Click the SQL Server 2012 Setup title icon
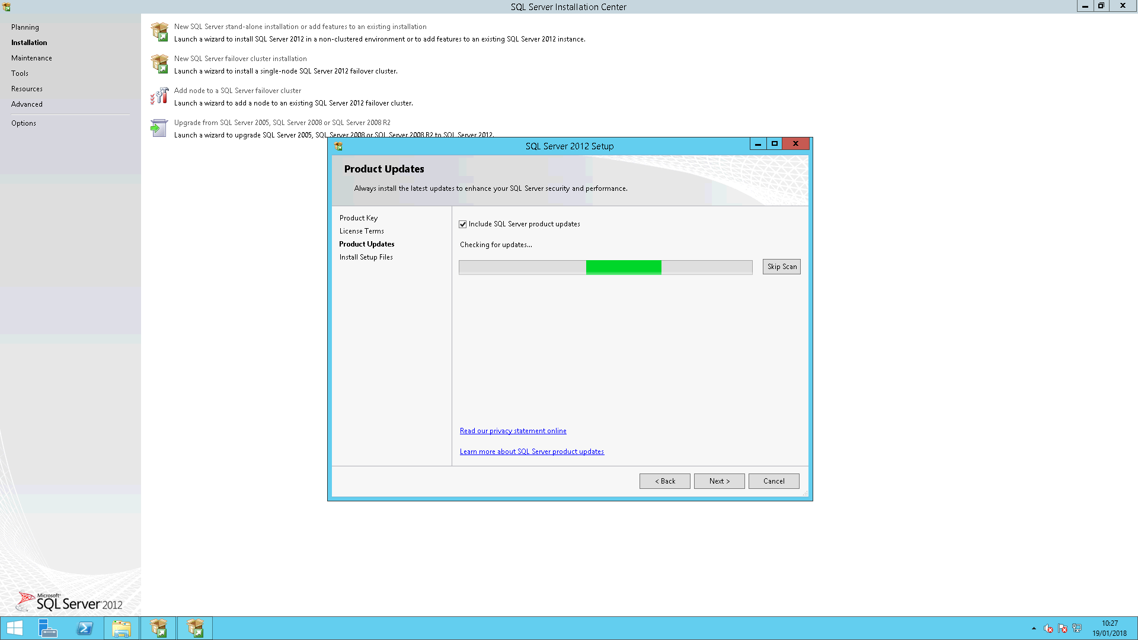The height and width of the screenshot is (640, 1138). tap(338, 146)
